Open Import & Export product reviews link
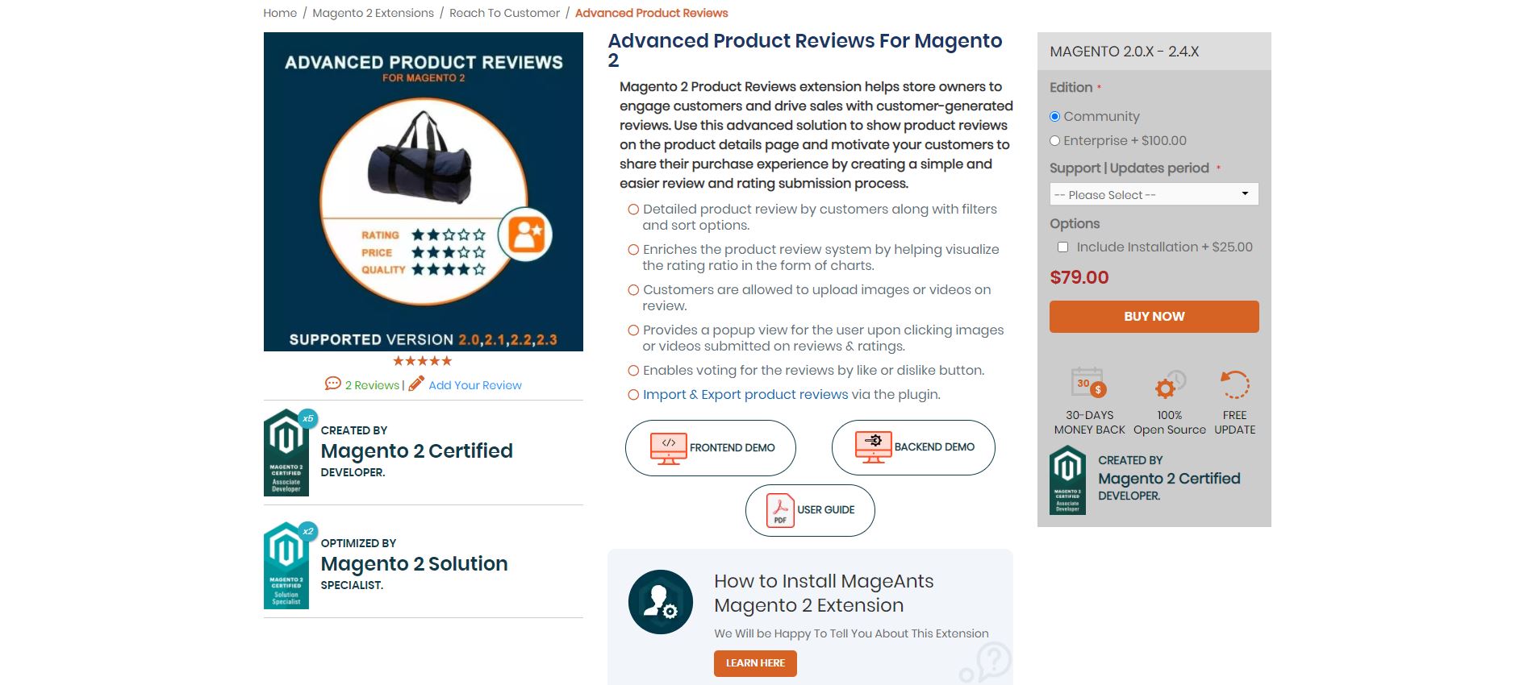 (x=745, y=394)
